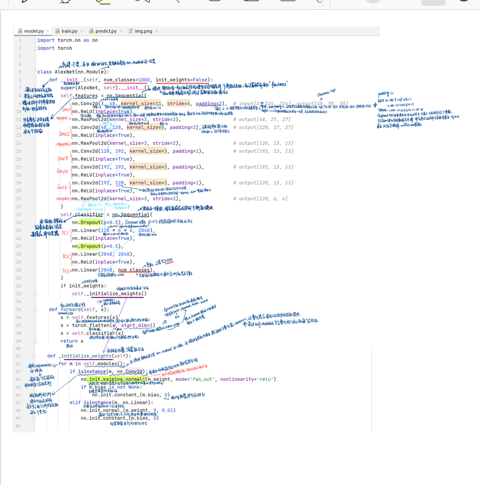The height and width of the screenshot is (485, 480).
Task: Close the train.py tab
Action: (x=82, y=31)
